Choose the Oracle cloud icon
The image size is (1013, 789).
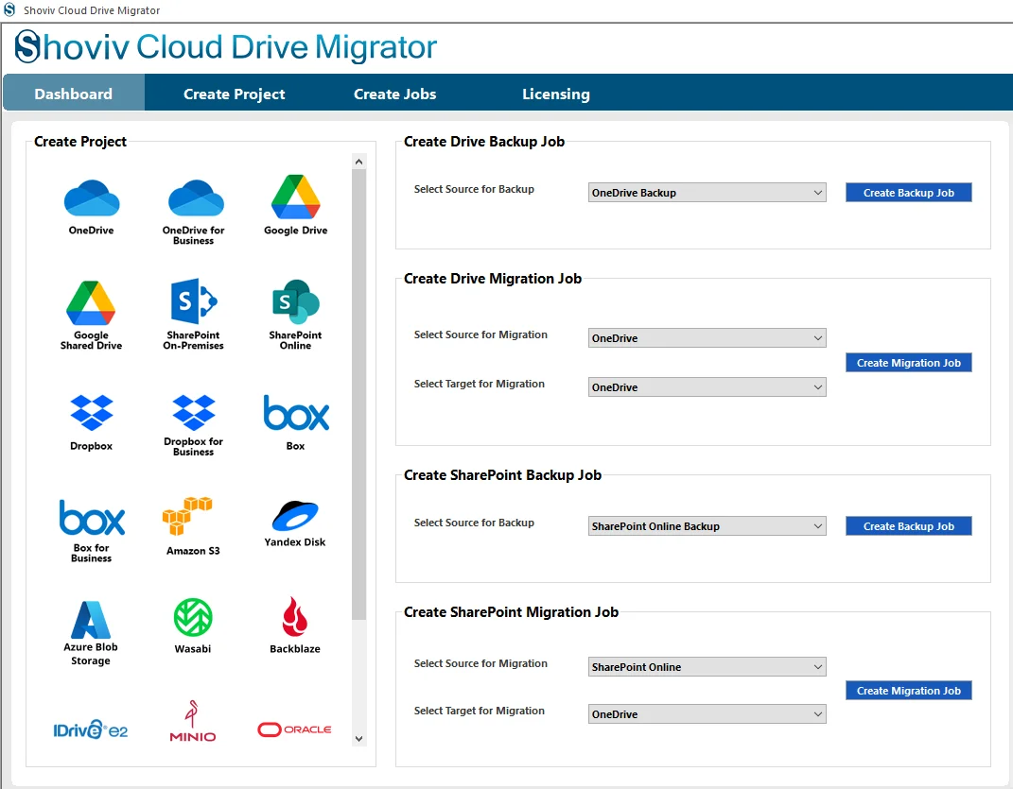click(294, 729)
